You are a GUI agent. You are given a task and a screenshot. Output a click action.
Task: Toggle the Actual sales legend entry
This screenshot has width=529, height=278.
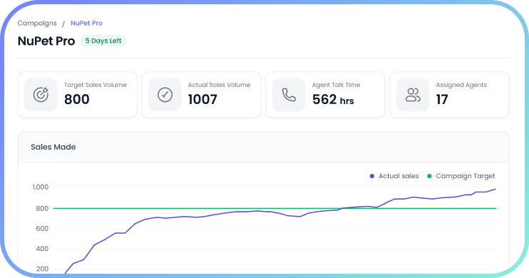[x=394, y=176]
